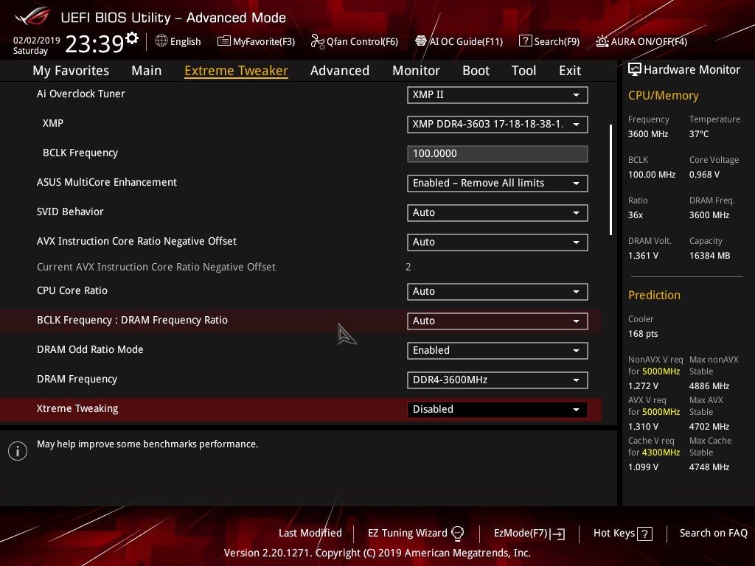The height and width of the screenshot is (566, 755).
Task: Click the ROG logo icon
Action: 32,17
